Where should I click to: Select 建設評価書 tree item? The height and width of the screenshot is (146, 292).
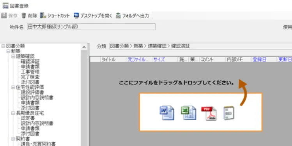point(32,92)
